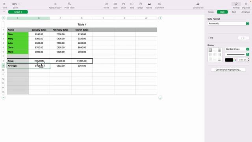Viewport: 252px width, 142px height.
Task: Select the Total: label cell
Action: tap(18, 61)
